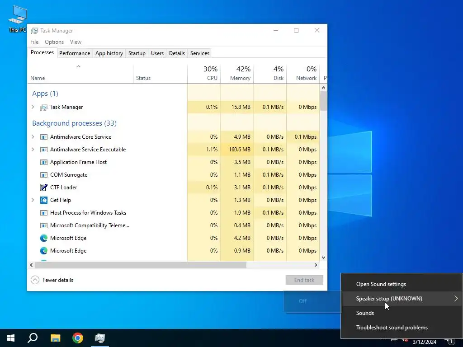Open the This PC desktop icon
The image size is (463, 347).
coord(18,19)
